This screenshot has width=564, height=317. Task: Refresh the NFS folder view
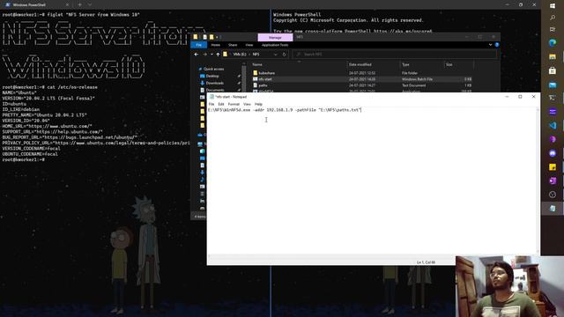(x=284, y=55)
